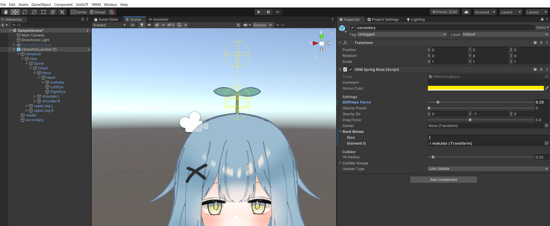Open Transform component presets icon
Image resolution: width=550 pixels, height=226 pixels.
click(541, 43)
